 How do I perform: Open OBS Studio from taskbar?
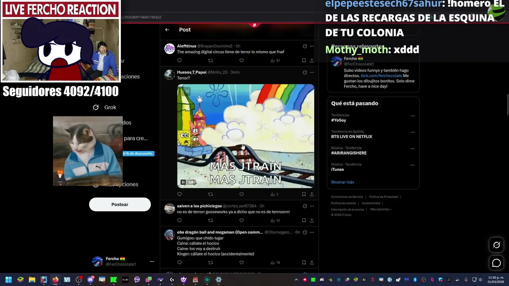[79, 280]
